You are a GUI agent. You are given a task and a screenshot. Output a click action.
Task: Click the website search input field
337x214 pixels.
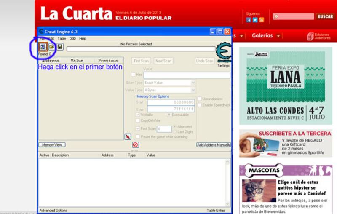point(293,16)
